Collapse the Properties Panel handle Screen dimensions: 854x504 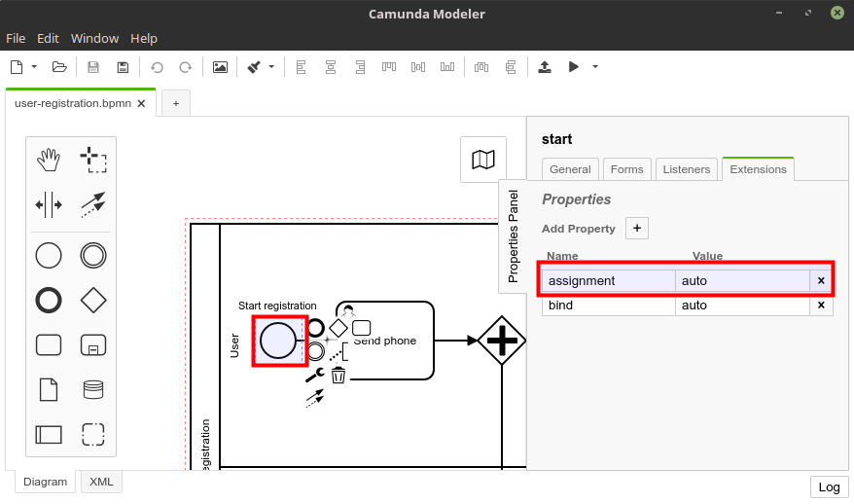[513, 236]
